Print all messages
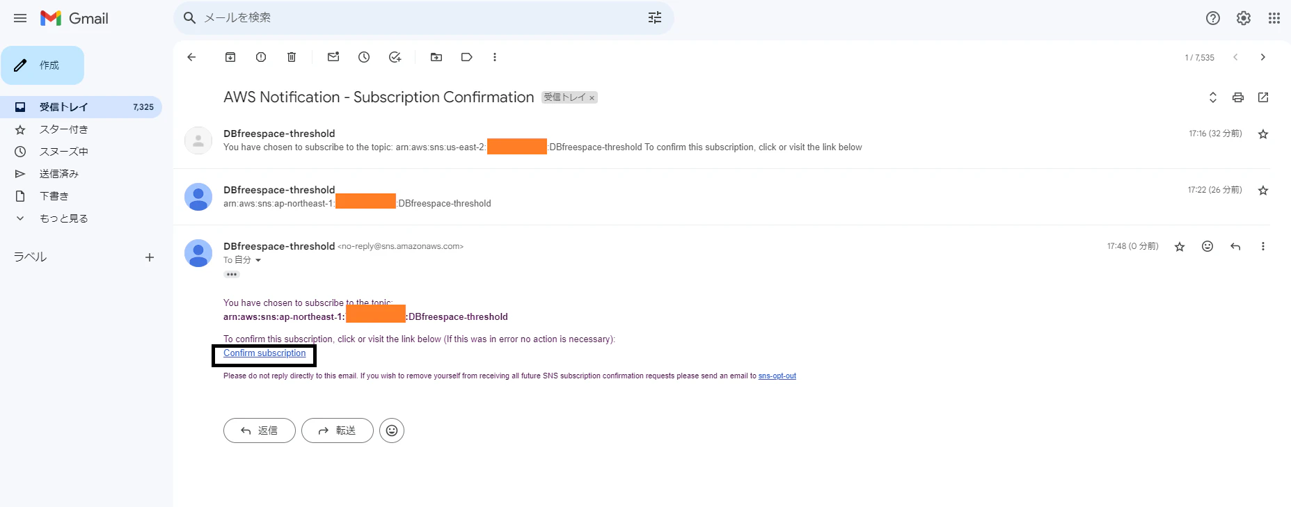1291x507 pixels. pos(1238,97)
